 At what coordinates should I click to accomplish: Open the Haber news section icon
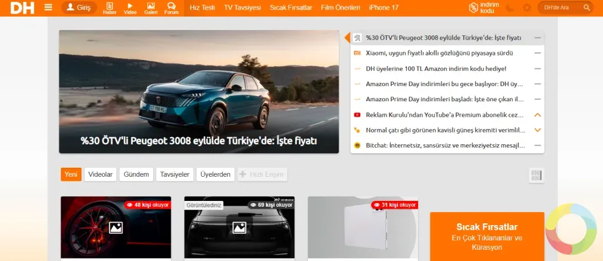pos(110,8)
